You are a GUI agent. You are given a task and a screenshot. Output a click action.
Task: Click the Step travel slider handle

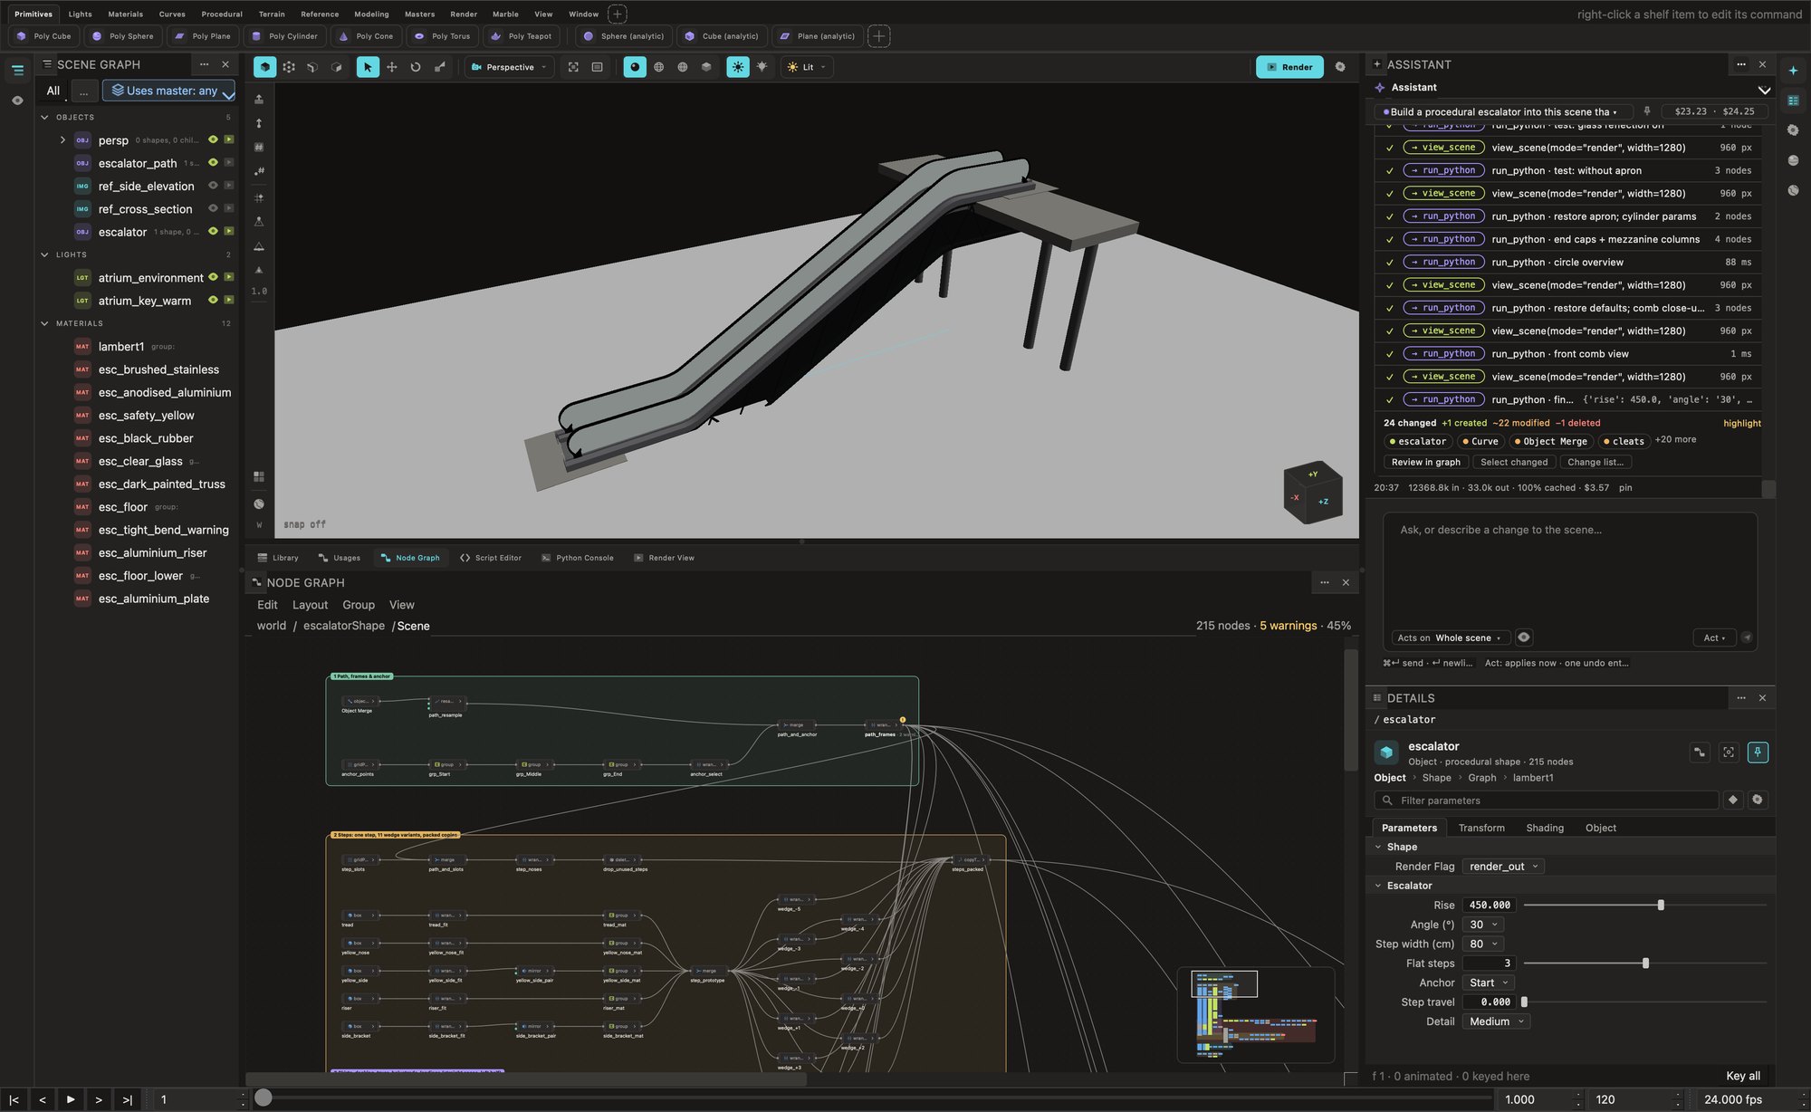[x=1524, y=1002]
